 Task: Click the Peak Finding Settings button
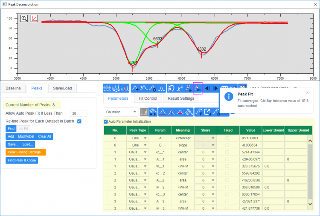(26, 152)
